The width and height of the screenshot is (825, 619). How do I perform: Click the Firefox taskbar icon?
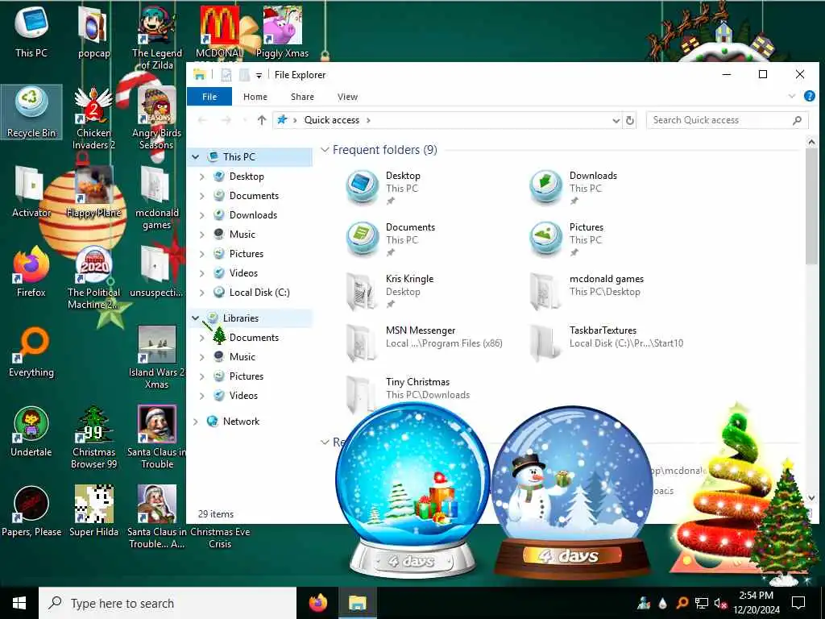click(317, 603)
